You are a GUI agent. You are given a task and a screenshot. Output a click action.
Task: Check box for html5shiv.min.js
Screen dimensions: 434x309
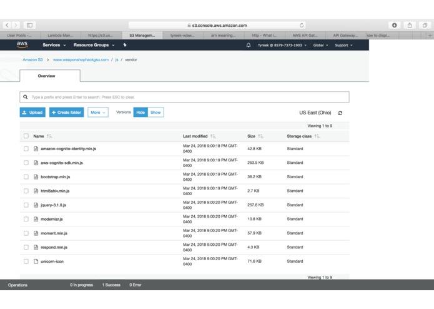pos(26,191)
